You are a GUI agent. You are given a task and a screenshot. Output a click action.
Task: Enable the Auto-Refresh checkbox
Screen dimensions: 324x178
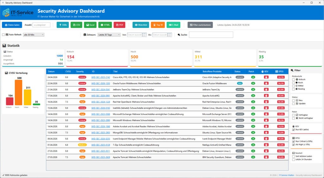(x=3, y=35)
